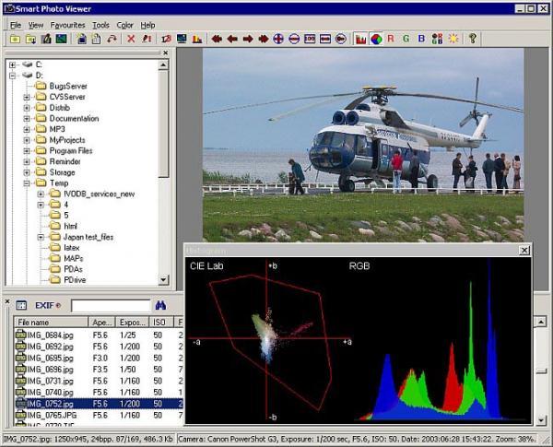
Task: Expand the Japan test_files folder
Action: point(41,237)
